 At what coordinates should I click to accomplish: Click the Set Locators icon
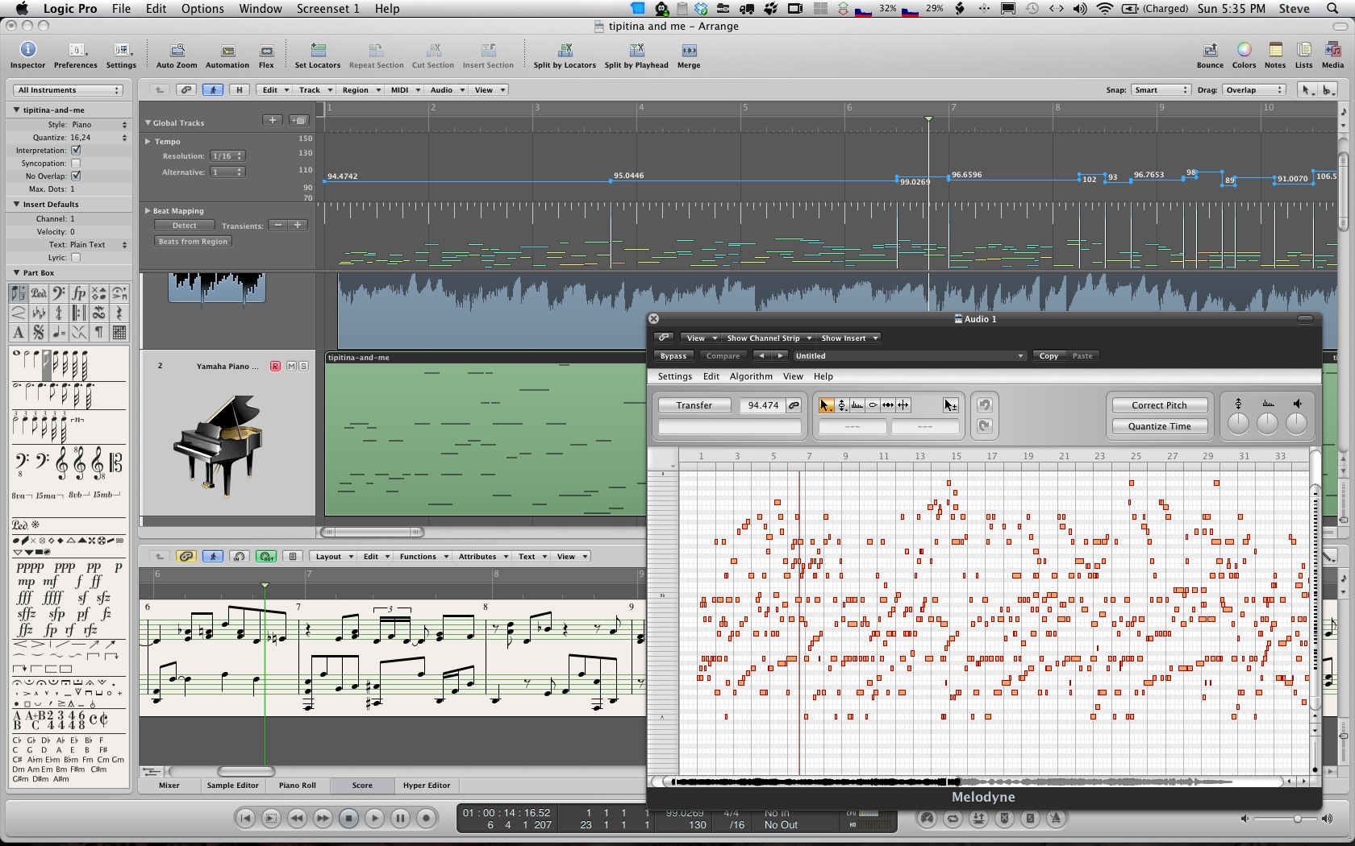(x=318, y=55)
